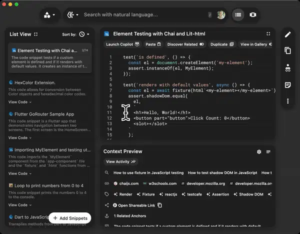
Task: Open the w3schools.com related link
Action: click(x=160, y=183)
